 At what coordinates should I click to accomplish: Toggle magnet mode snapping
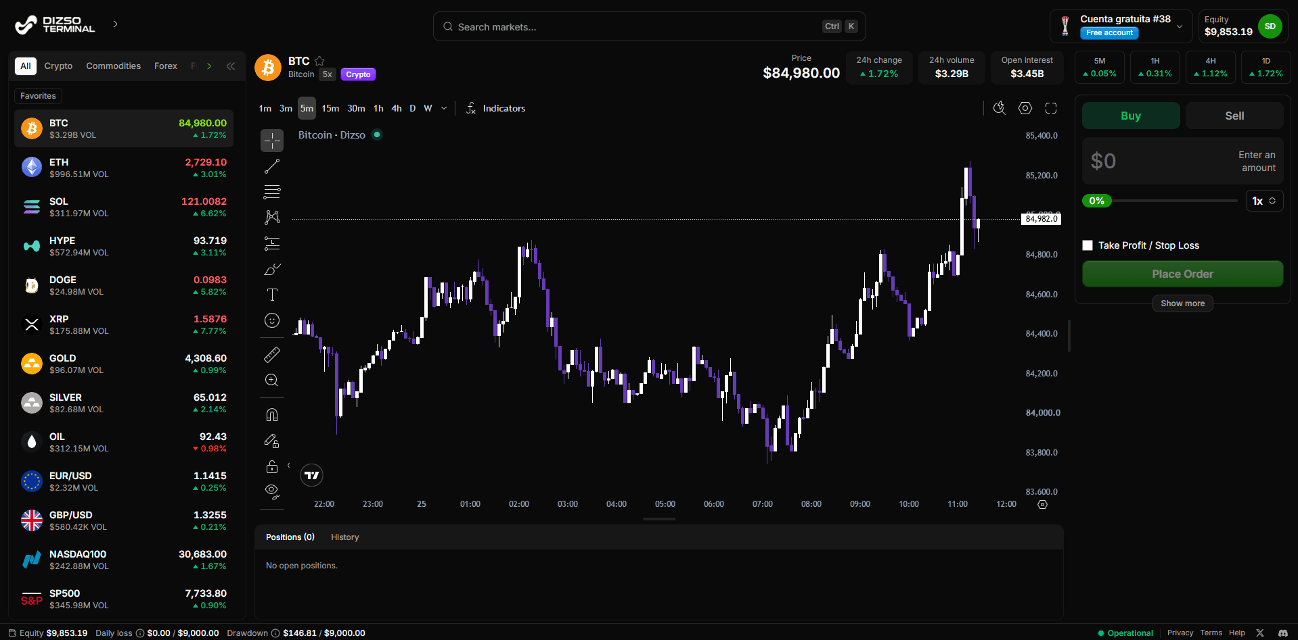(272, 415)
